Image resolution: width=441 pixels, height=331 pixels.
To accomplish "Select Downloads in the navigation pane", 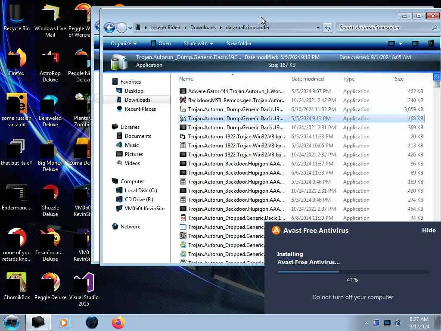I will point(137,100).
